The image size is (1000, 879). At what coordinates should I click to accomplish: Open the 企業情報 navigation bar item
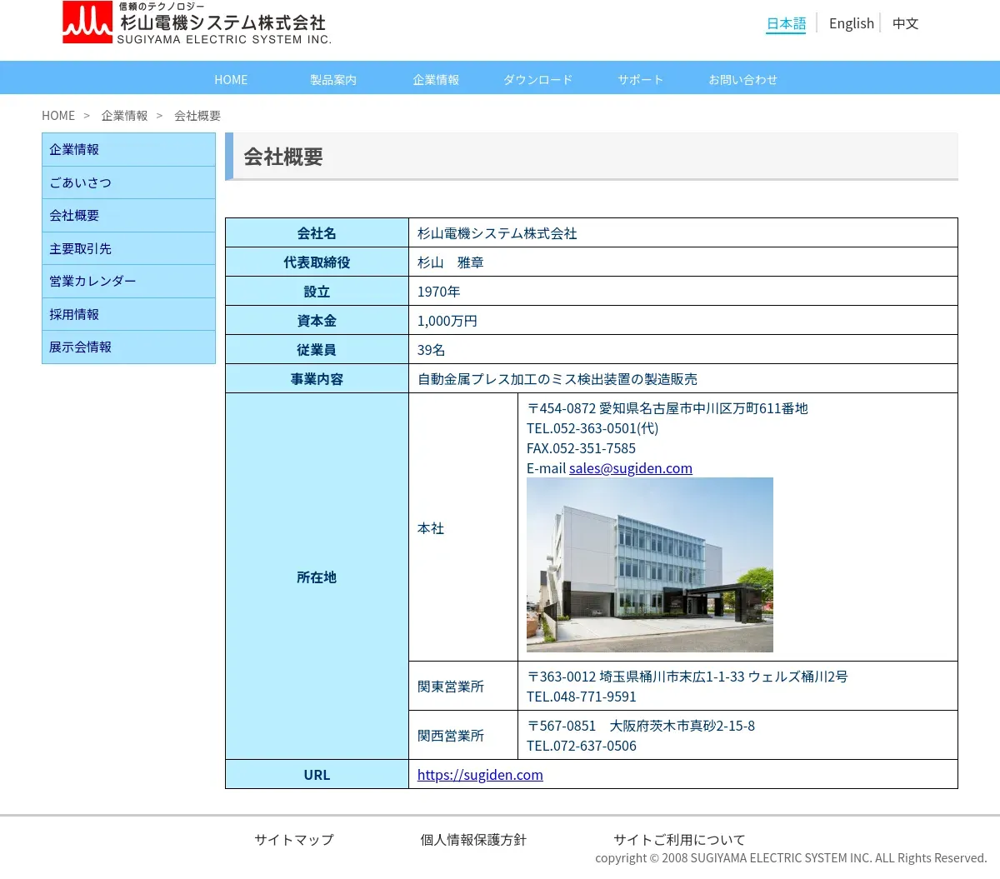coord(436,79)
